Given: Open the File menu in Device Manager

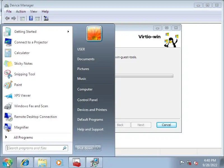Looking at the screenshot, I should (9, 11).
